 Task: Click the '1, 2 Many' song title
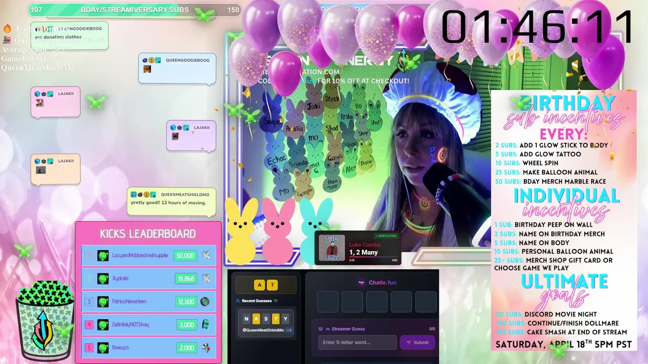363,252
